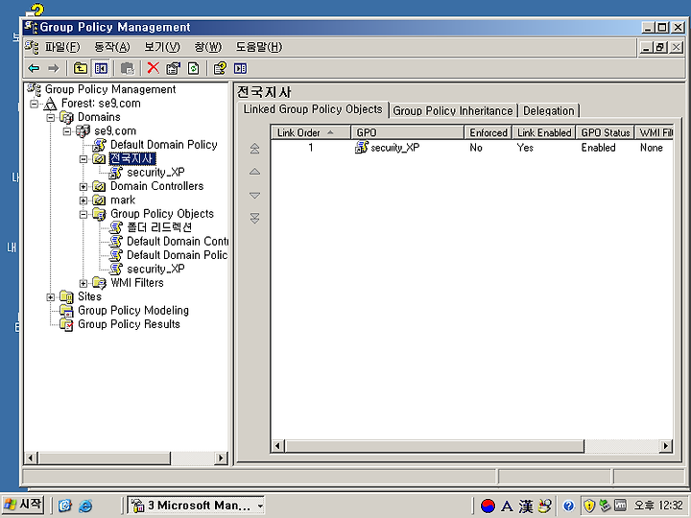Click the clock showing 오후 12:32
This screenshot has height=518, width=691.
658,506
